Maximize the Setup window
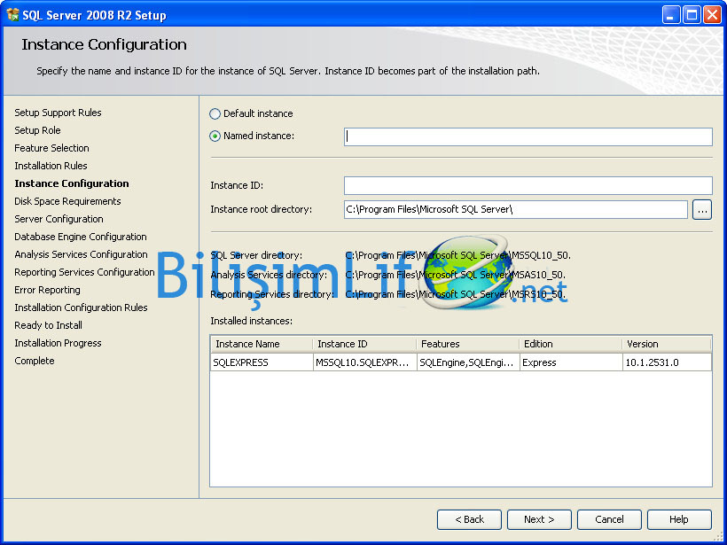 click(692, 15)
